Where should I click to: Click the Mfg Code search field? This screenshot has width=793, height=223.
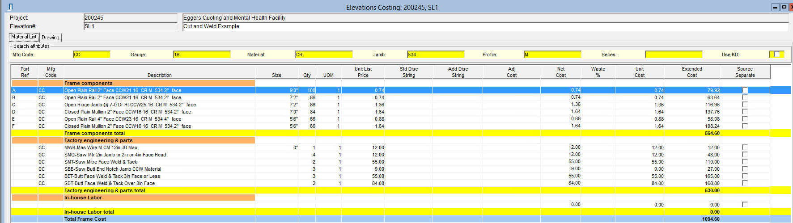pyautogui.click(x=91, y=55)
